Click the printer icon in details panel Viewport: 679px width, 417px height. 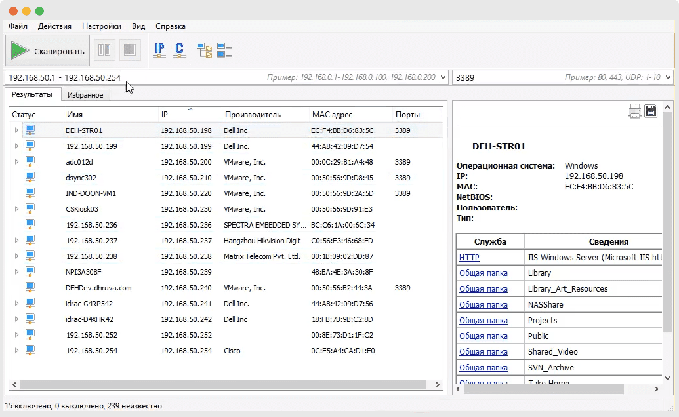[x=634, y=111]
